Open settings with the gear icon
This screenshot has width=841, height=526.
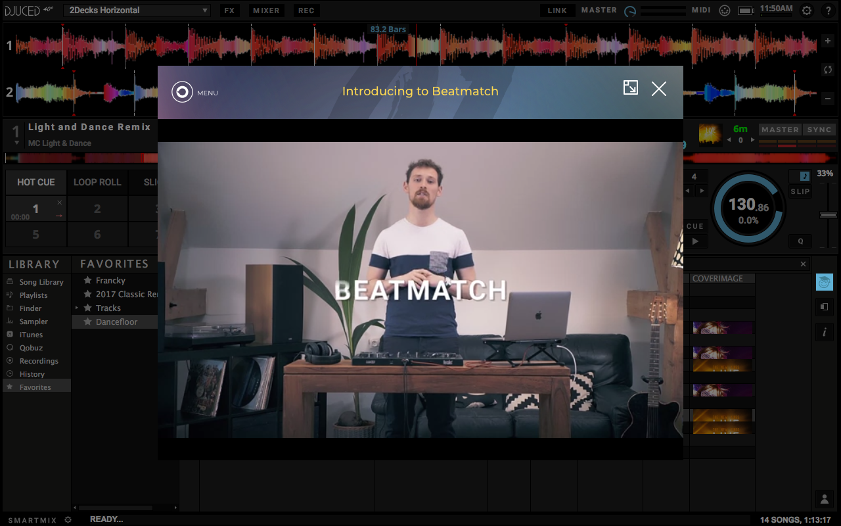coord(807,11)
